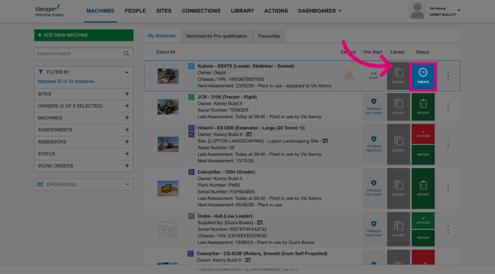Collapse the Filter By panel
495x274 pixels.
127,72
